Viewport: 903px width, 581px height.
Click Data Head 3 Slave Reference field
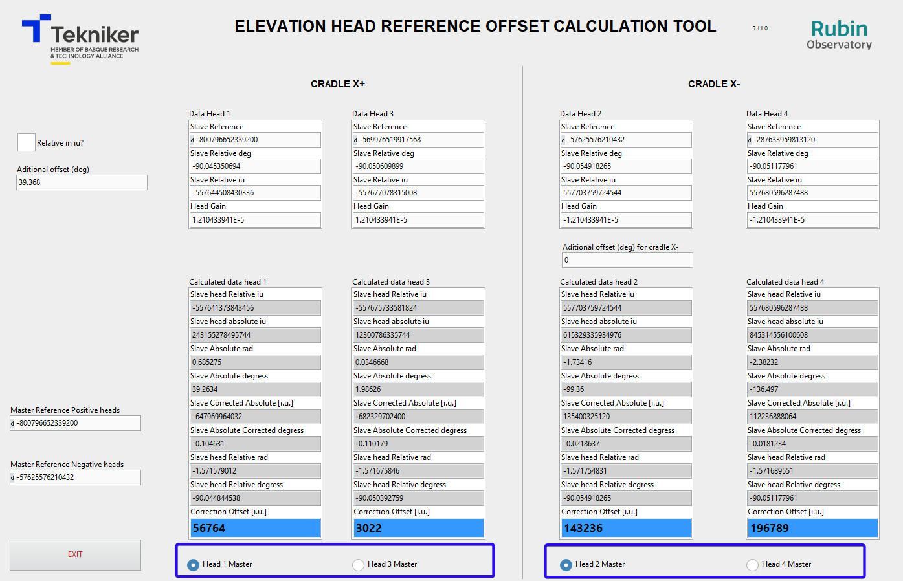point(418,140)
